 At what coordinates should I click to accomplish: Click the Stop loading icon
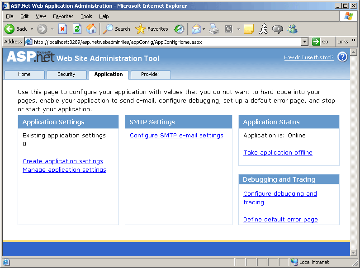(62, 29)
